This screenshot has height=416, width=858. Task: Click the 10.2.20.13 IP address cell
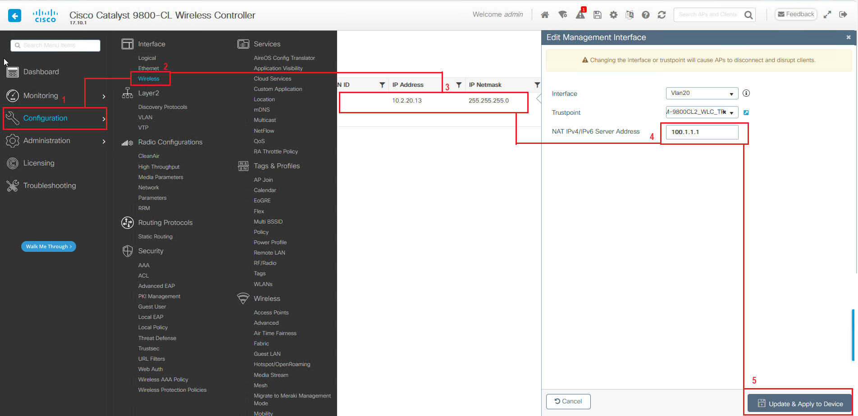coord(407,101)
